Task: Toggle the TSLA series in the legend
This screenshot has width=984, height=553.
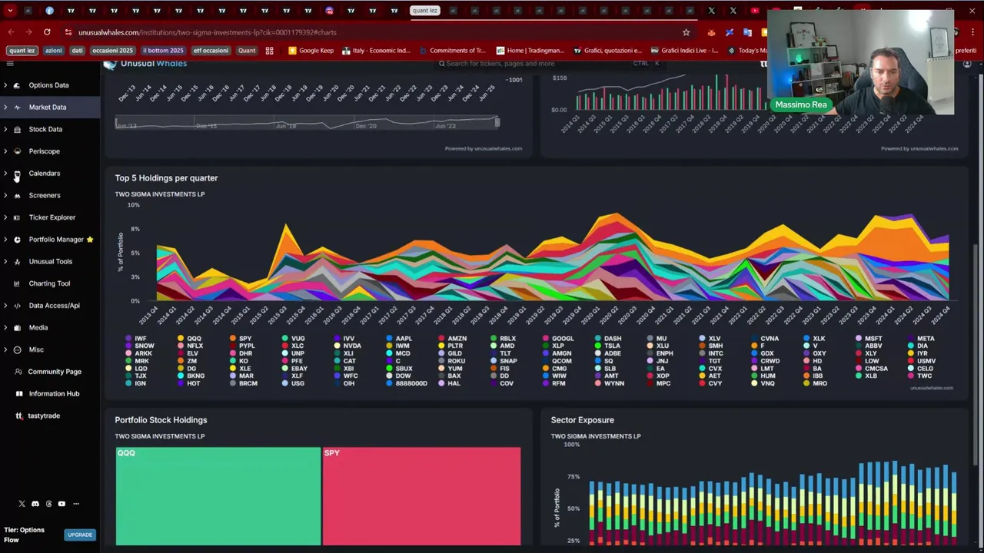Action: coord(607,346)
